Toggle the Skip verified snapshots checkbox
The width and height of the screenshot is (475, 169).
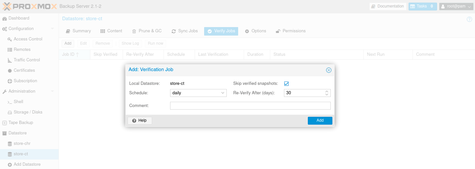click(286, 84)
